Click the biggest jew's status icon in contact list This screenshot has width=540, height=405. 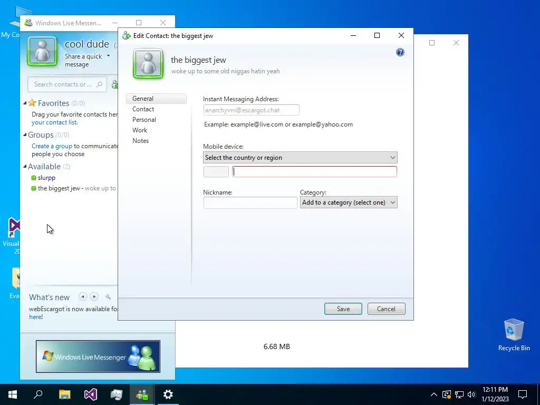click(33, 188)
